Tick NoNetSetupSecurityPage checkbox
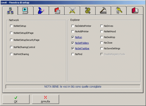 11,40
